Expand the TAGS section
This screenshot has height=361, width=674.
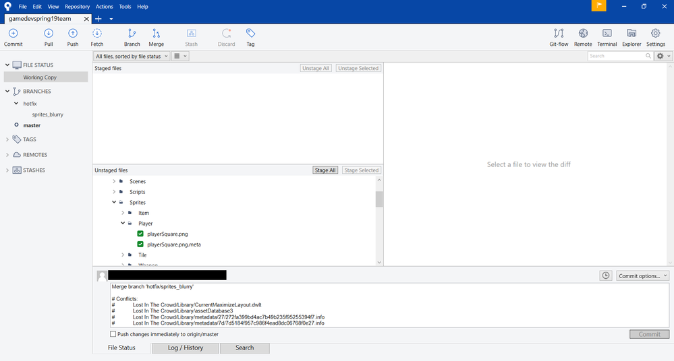(x=7, y=139)
